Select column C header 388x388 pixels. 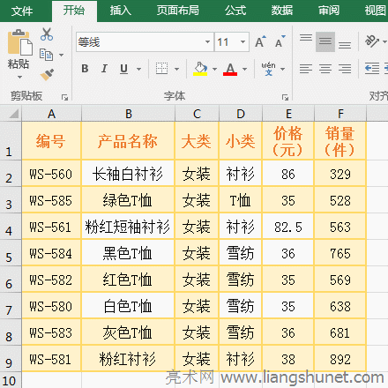pyautogui.click(x=197, y=114)
